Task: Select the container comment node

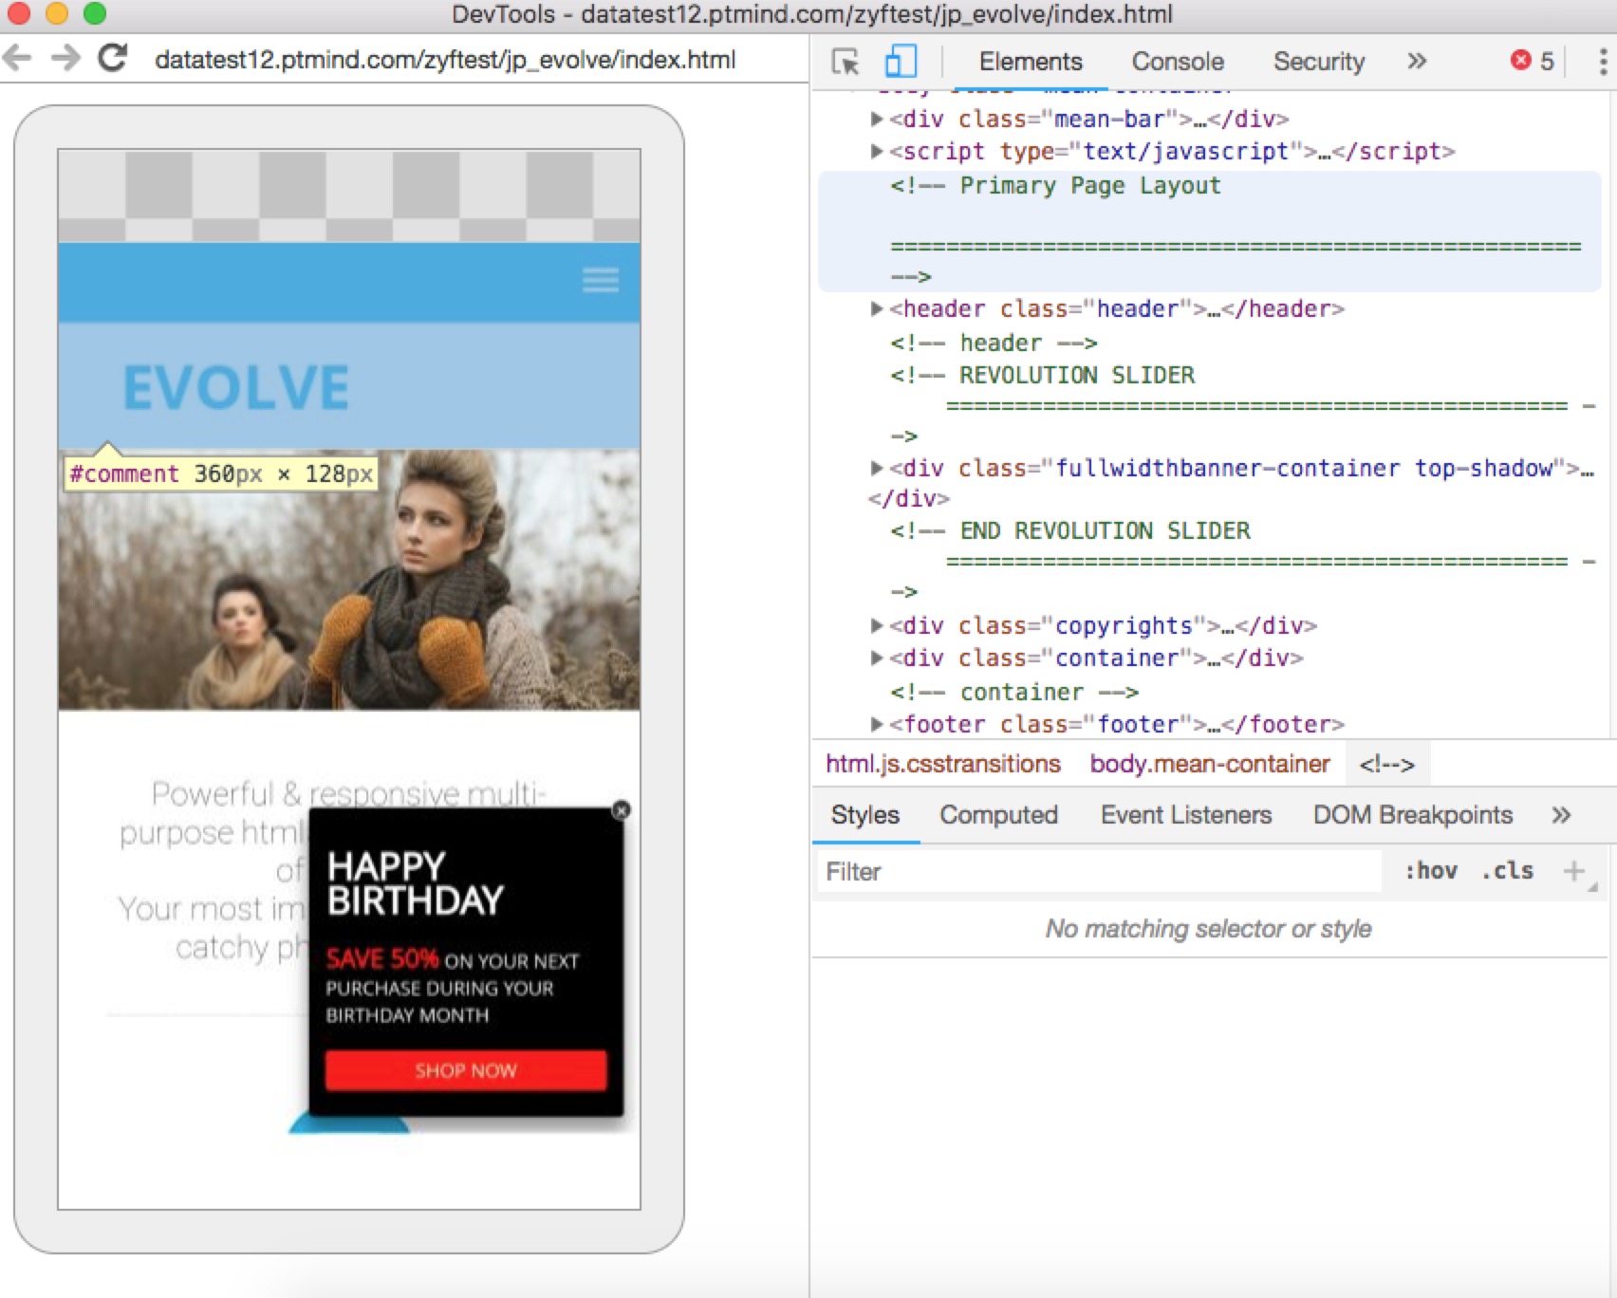Action: (1014, 692)
